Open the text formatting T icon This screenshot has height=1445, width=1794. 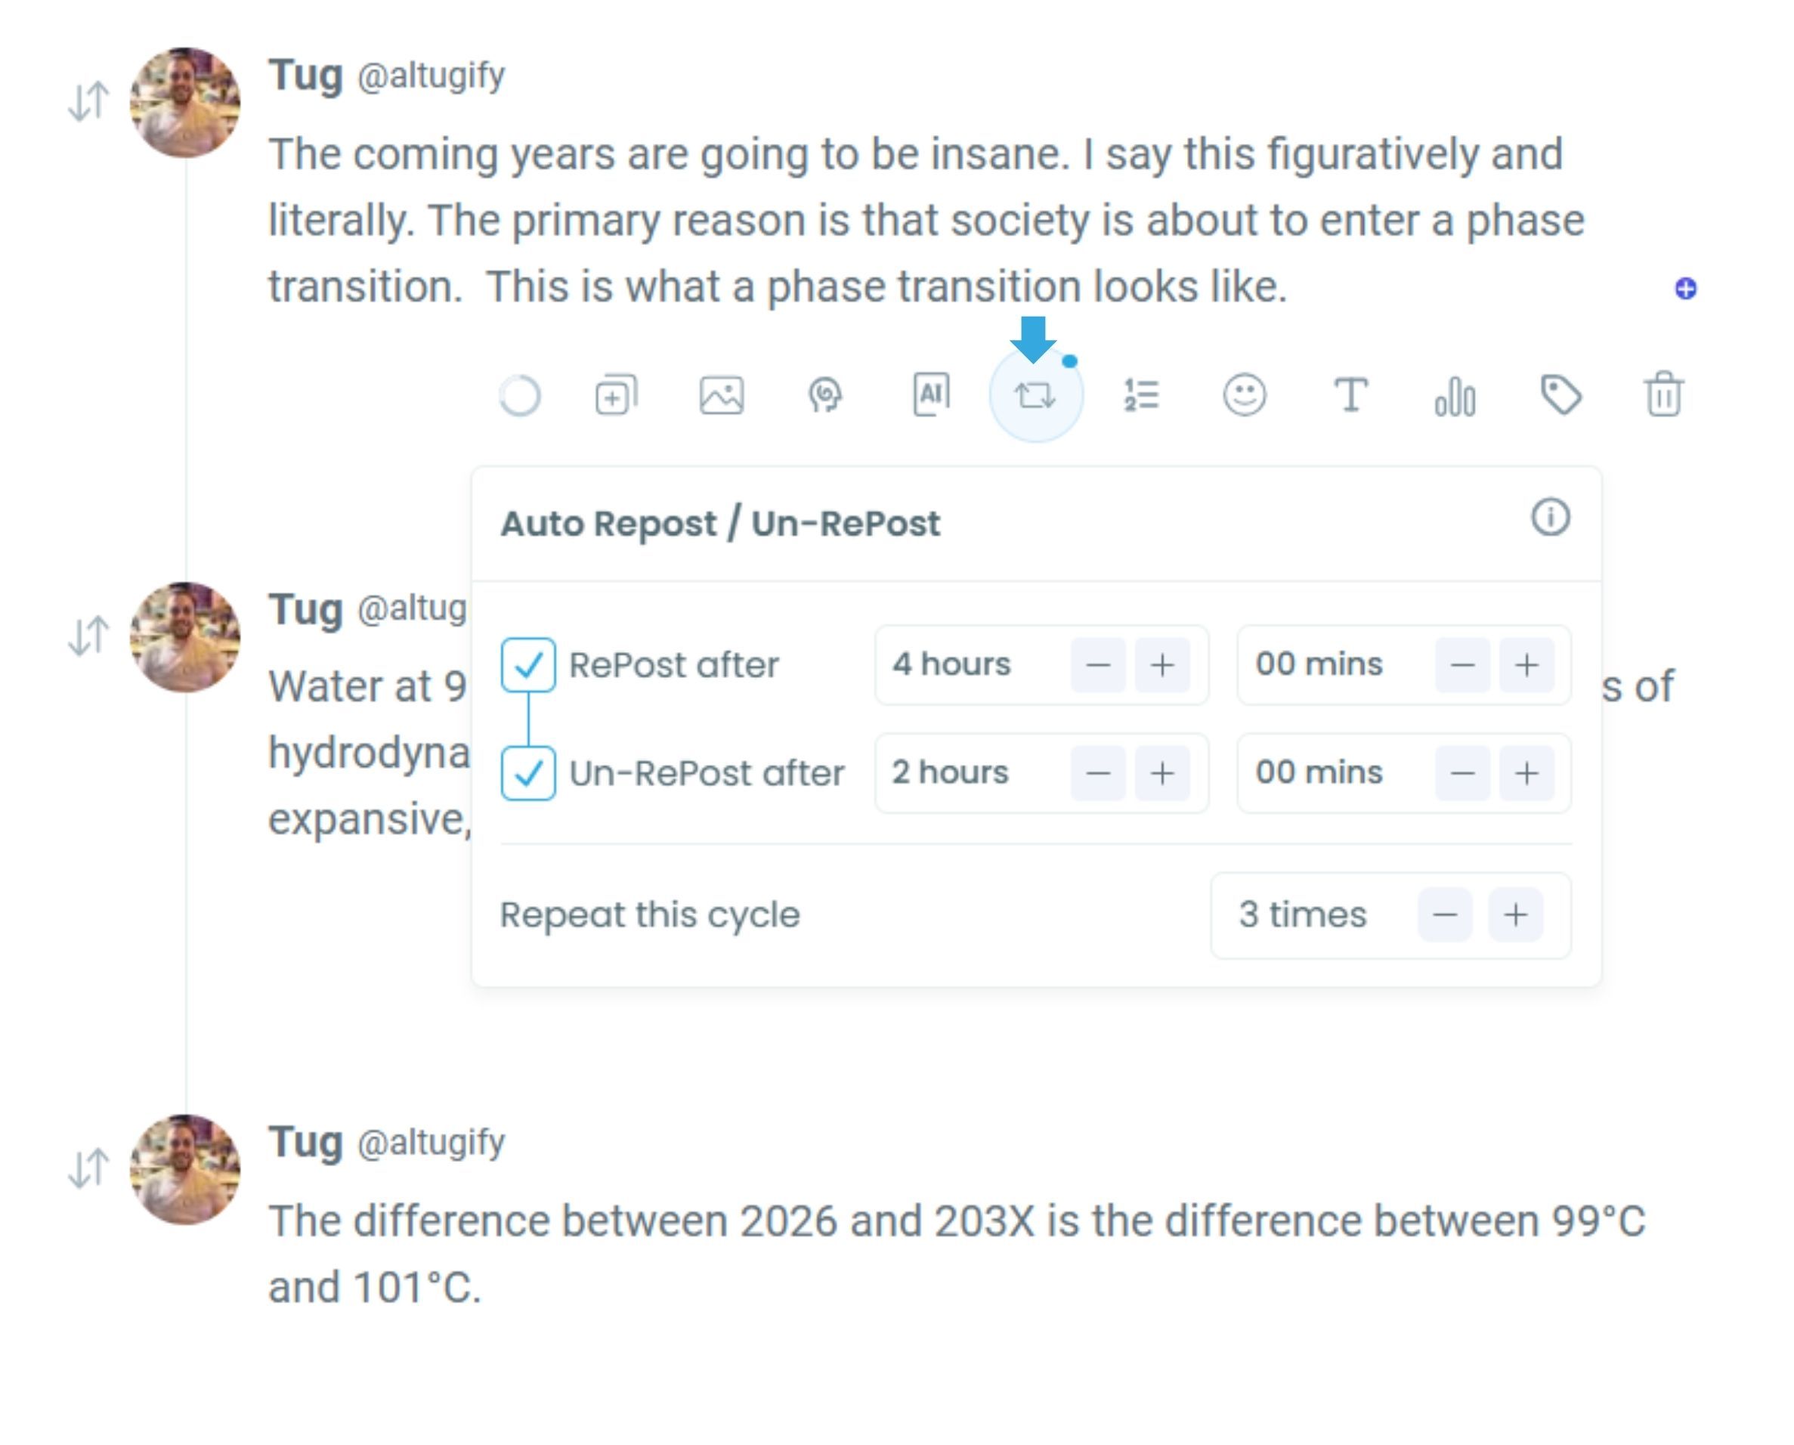pyautogui.click(x=1351, y=396)
